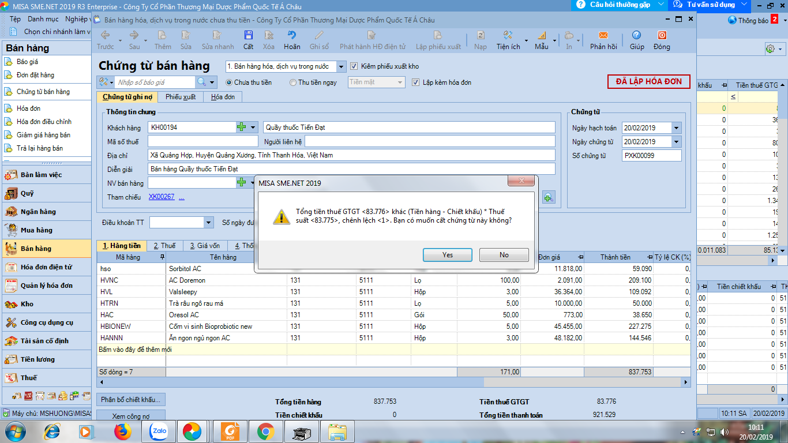The height and width of the screenshot is (443, 788).
Task: Click green plus icon next to Khách hàng
Action: pos(242,127)
